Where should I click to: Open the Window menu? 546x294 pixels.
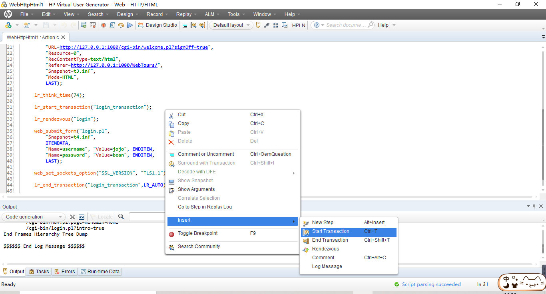click(x=262, y=14)
